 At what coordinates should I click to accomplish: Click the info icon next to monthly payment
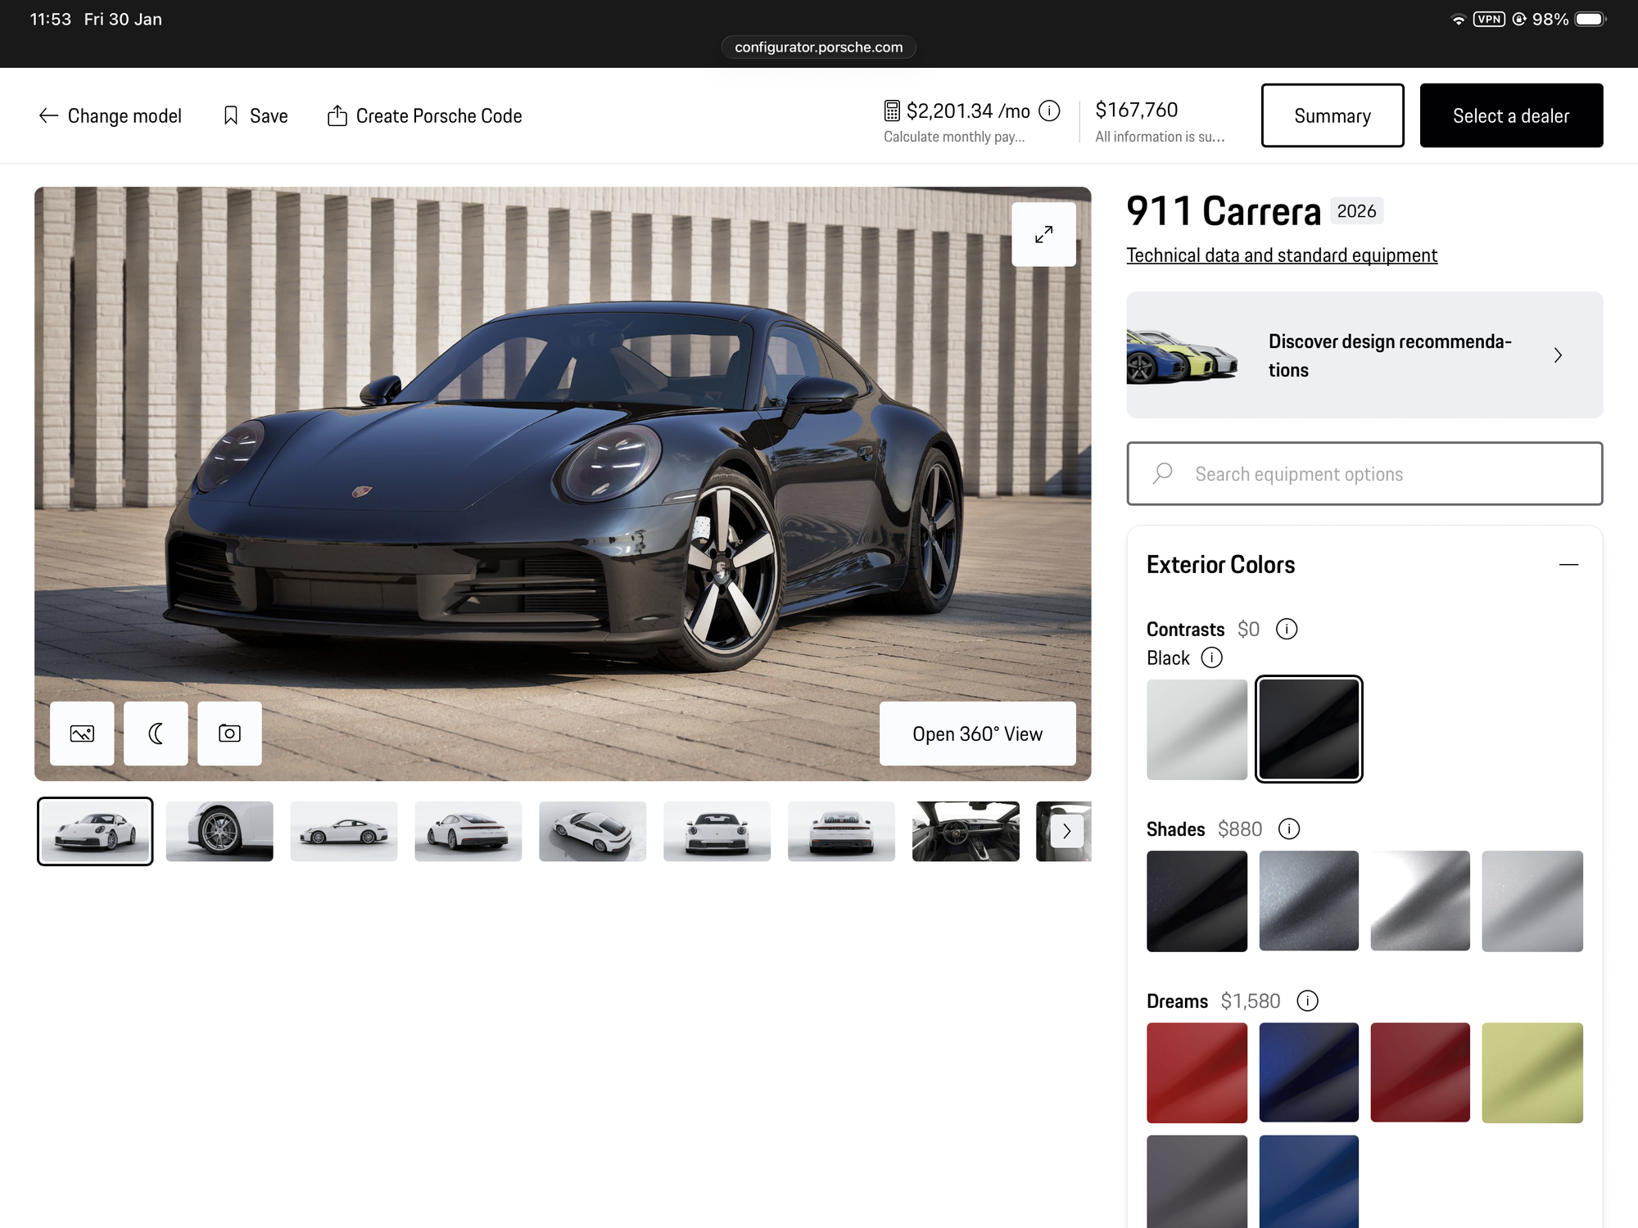[1049, 111]
